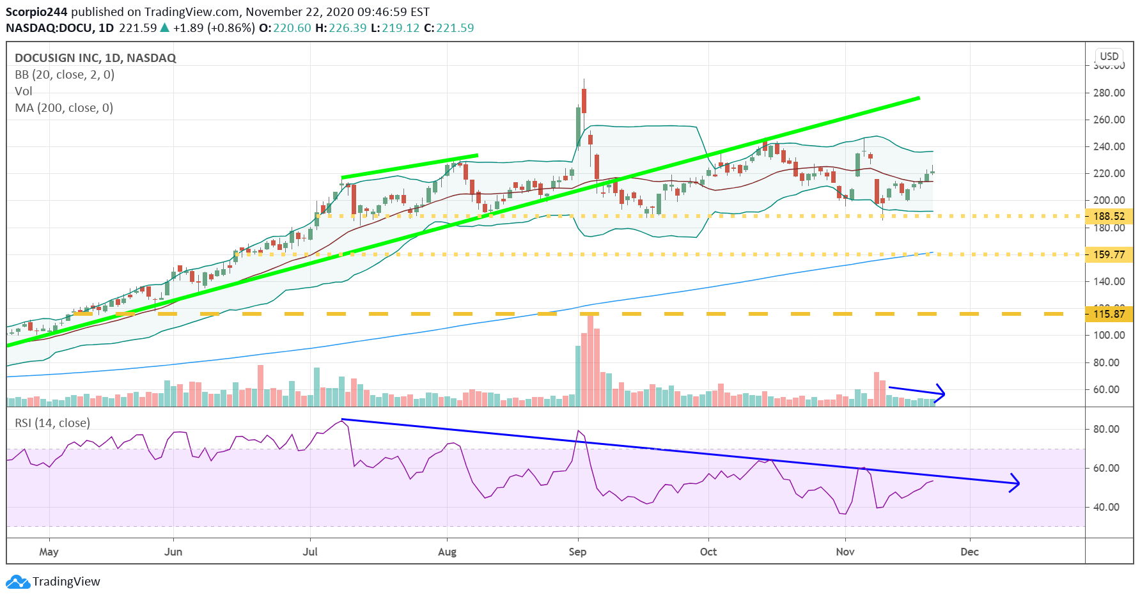Click the Sep label on time axis
This screenshot has height=599, width=1140.
(x=577, y=552)
